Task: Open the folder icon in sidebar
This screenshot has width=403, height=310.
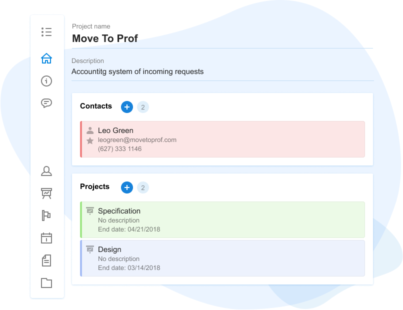Action: (x=46, y=283)
